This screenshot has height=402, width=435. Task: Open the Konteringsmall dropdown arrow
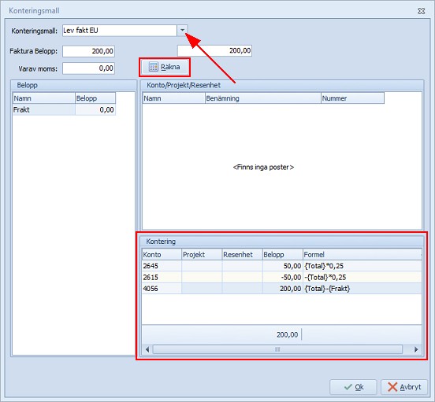tap(182, 30)
